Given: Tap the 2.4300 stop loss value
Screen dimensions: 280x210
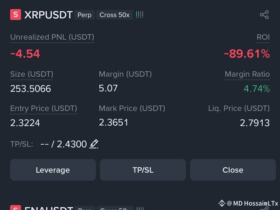Looking at the screenshot, I should coord(72,144).
